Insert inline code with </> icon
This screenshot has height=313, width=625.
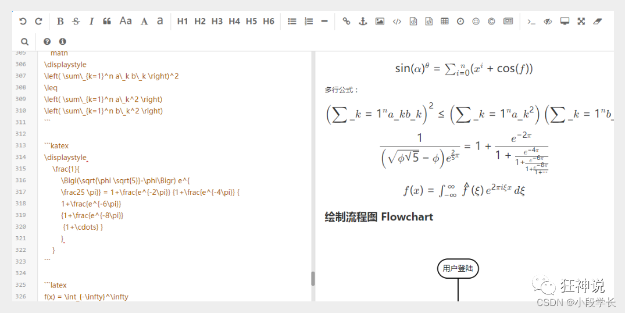point(397,22)
